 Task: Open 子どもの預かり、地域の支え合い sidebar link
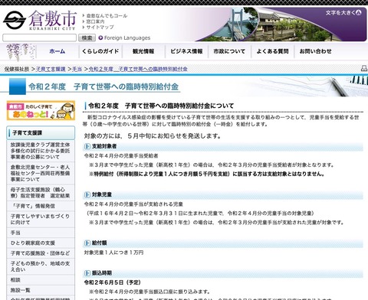[41, 266]
